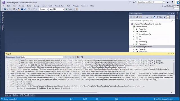Viewport: 180px width, 101px height.
Task: Collapse the DemoTemplatePack project node
Action: (x=131, y=47)
